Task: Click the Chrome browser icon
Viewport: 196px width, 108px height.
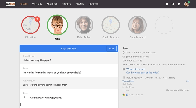Action: (124, 95)
